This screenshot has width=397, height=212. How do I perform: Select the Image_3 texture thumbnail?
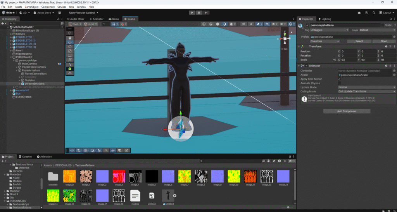coord(119,177)
